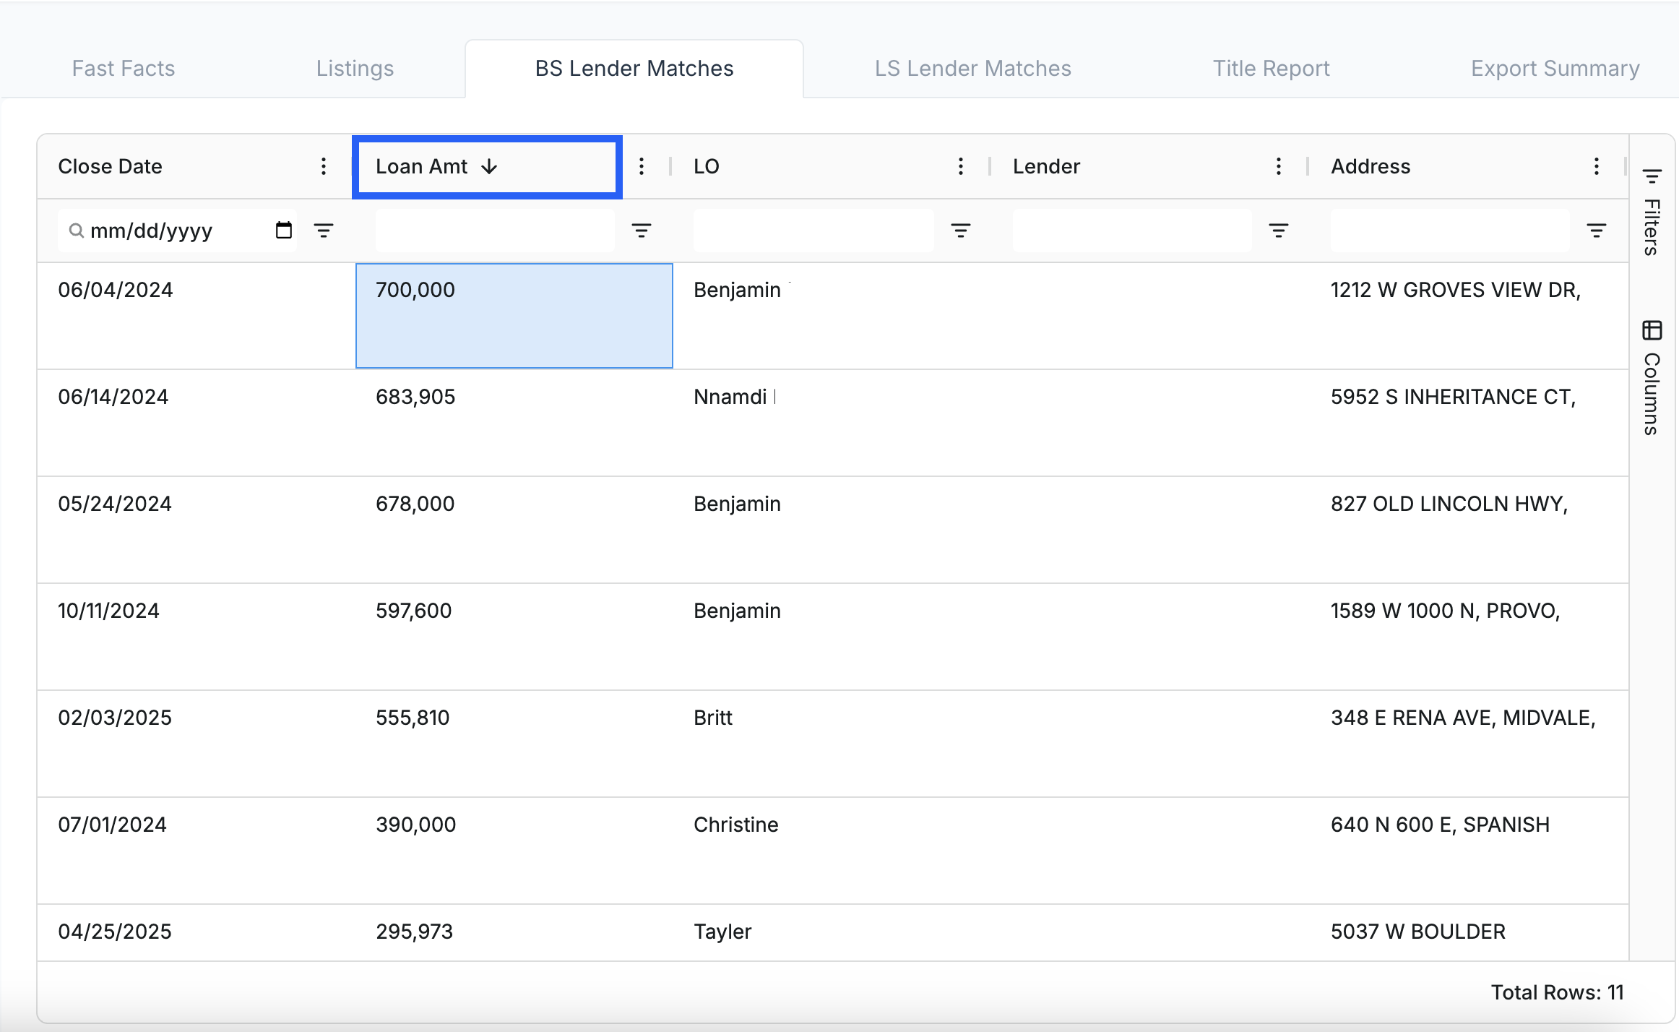Viewport: 1679px width, 1032px height.
Task: Open the calendar date picker icon
Action: [x=284, y=231]
